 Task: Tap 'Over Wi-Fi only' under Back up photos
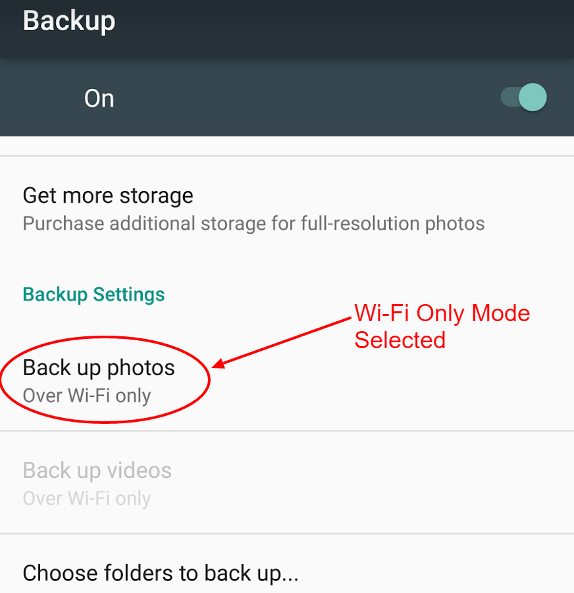(x=87, y=396)
